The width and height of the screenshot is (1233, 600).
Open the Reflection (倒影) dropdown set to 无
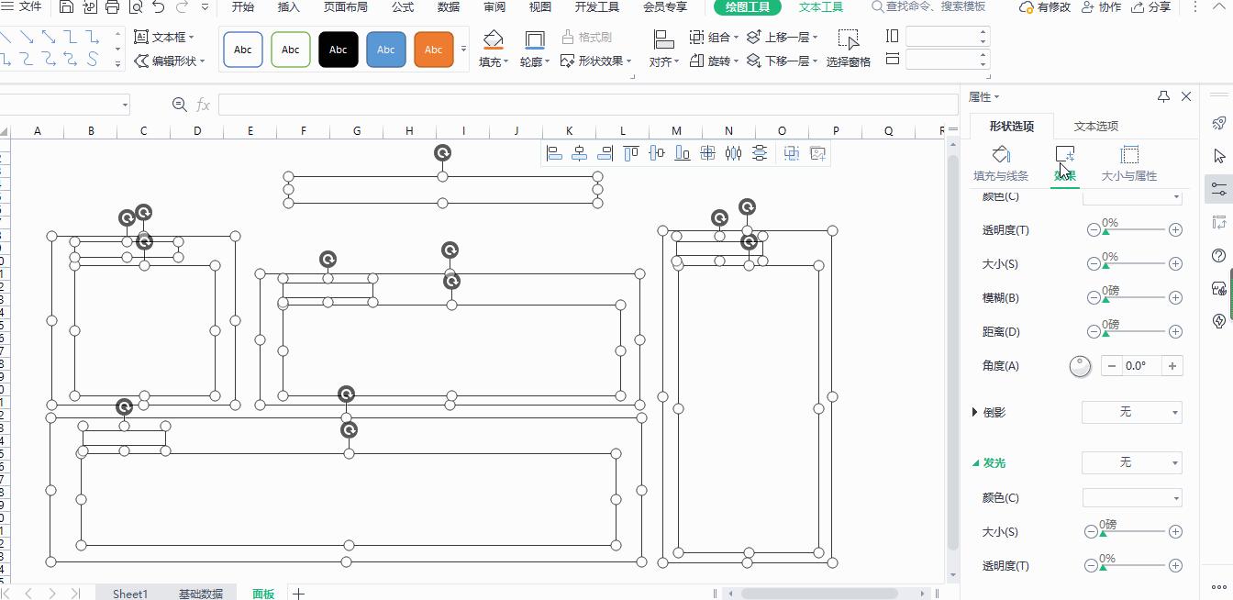1131,412
